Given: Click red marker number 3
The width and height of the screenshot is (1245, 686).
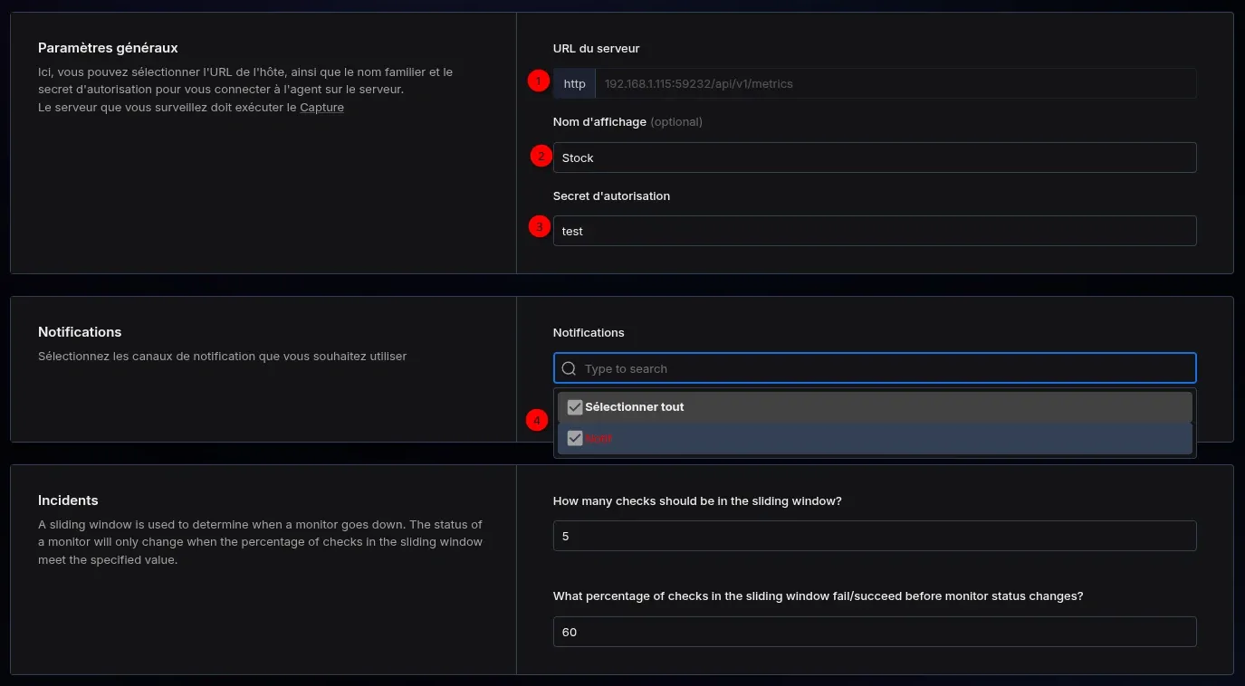Looking at the screenshot, I should coord(540,227).
